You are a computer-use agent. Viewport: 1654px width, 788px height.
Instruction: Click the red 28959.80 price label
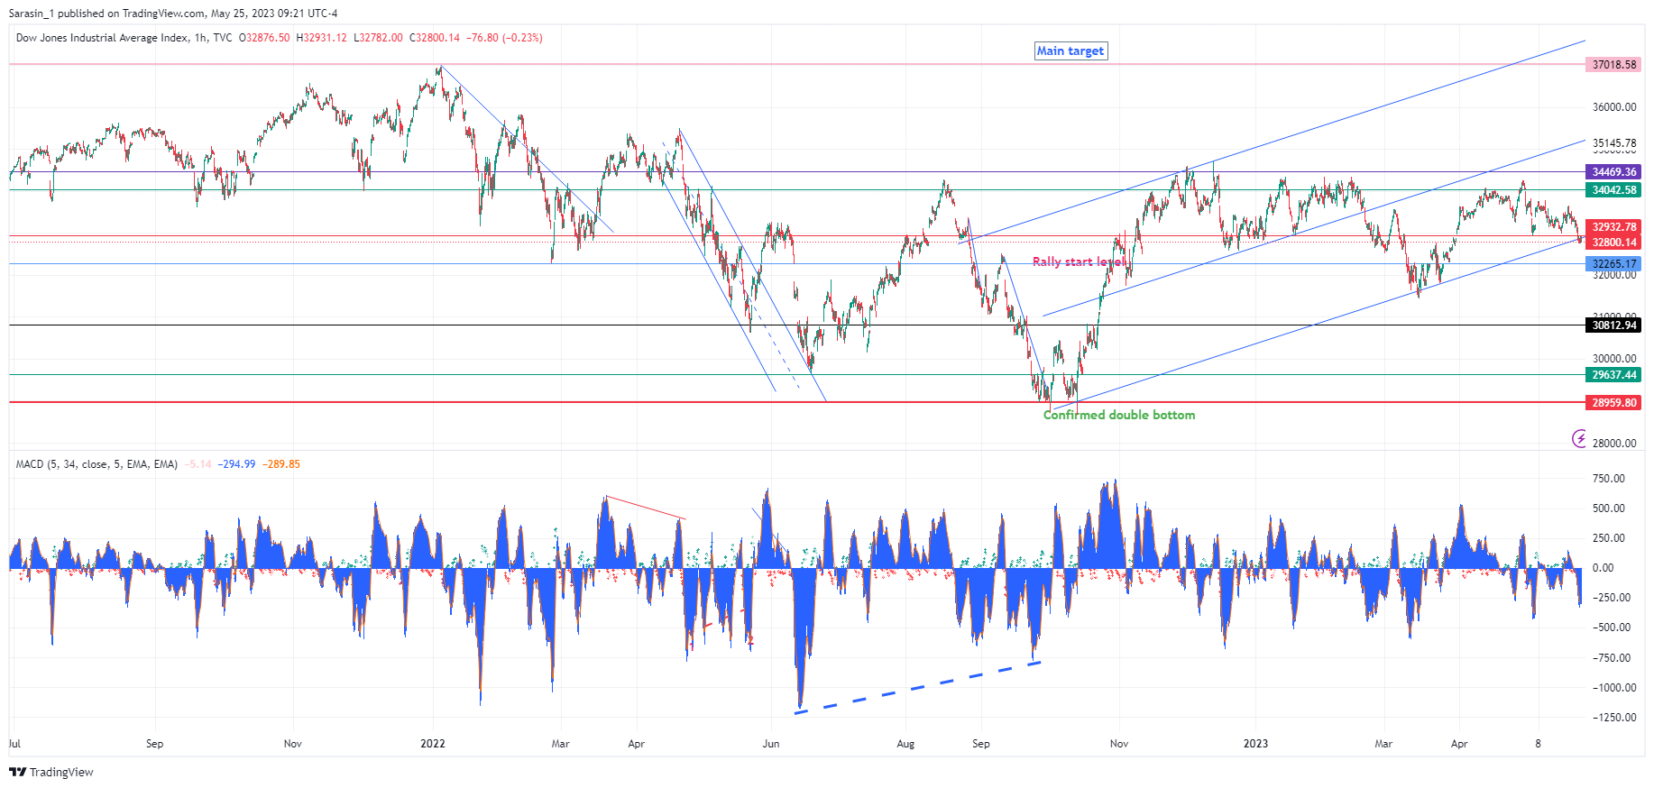[1613, 403]
